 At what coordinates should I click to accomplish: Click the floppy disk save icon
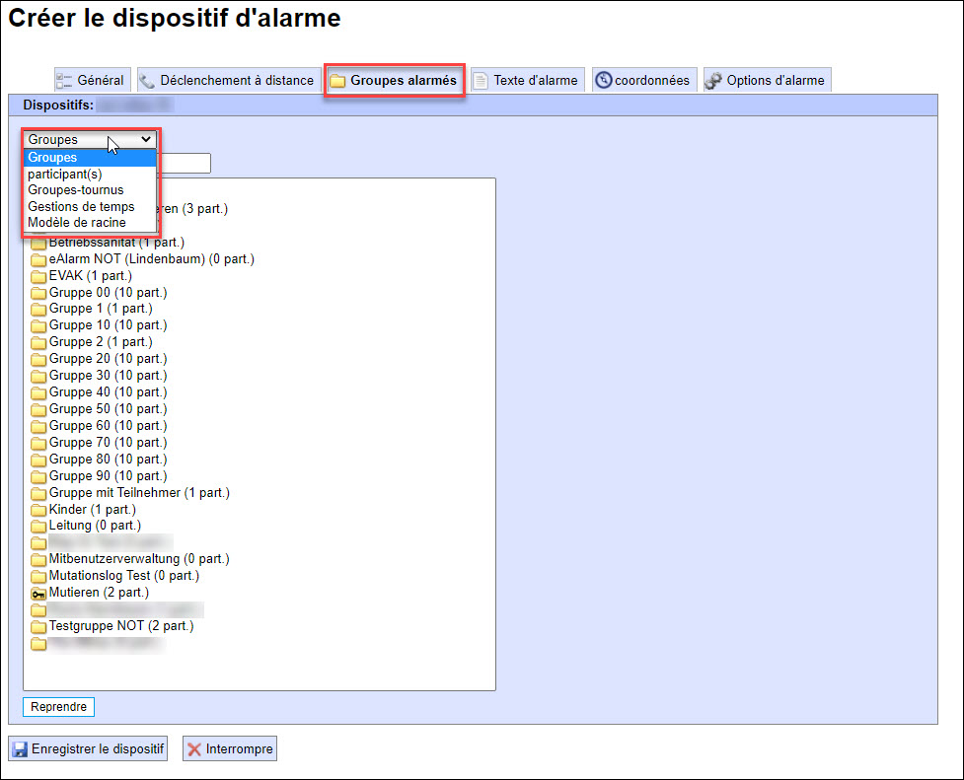[x=20, y=749]
